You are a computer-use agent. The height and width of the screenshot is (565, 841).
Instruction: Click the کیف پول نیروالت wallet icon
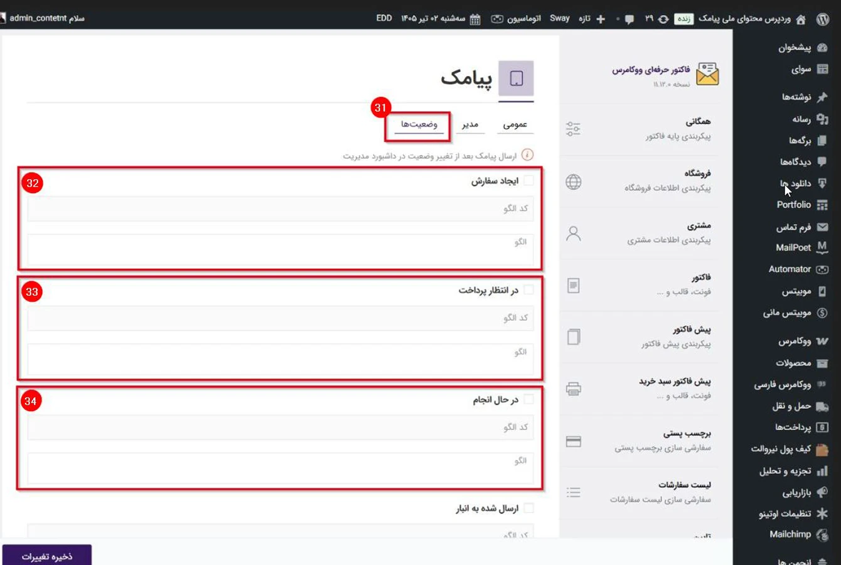pos(822,449)
